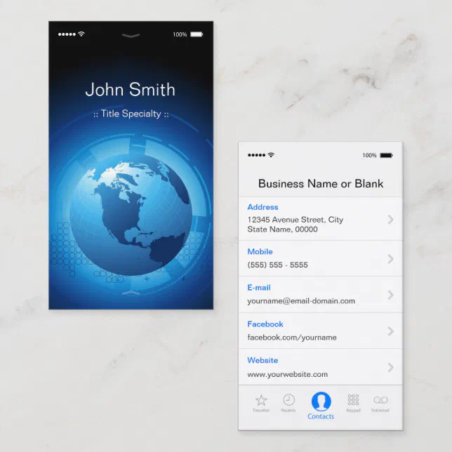
Task: Select the Contacts person icon
Action: pos(321,401)
